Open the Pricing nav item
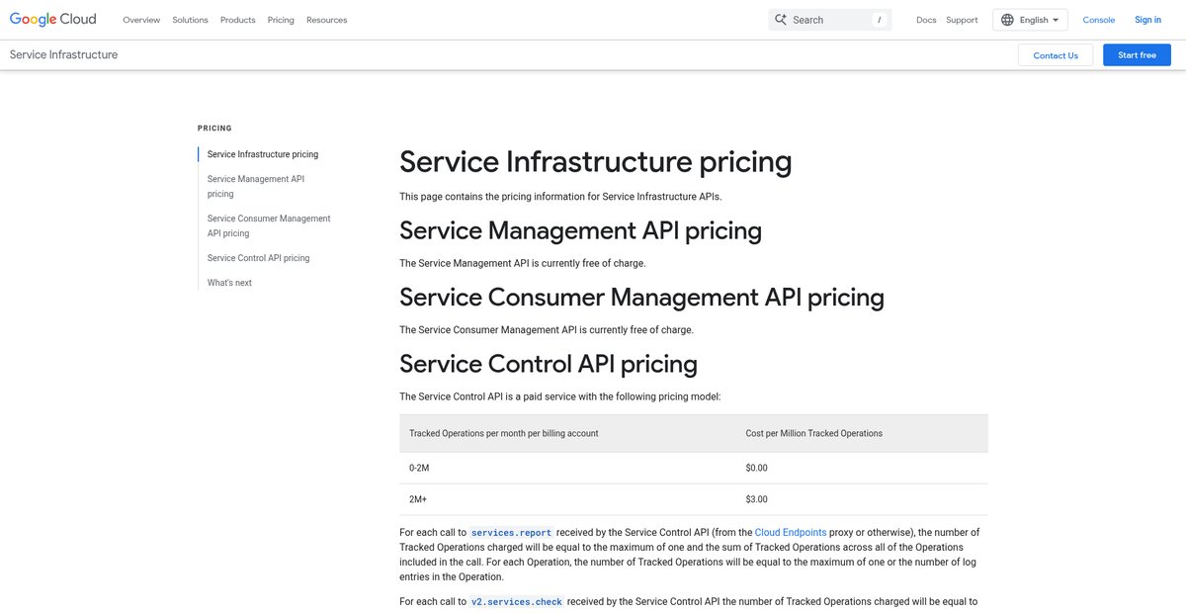 (281, 20)
